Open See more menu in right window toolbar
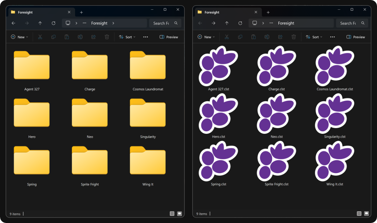377x223 pixels. point(332,37)
